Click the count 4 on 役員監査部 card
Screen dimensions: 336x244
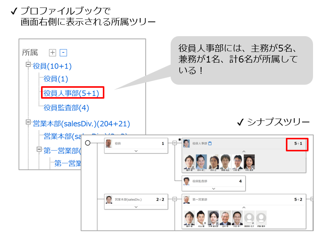tap(240, 181)
